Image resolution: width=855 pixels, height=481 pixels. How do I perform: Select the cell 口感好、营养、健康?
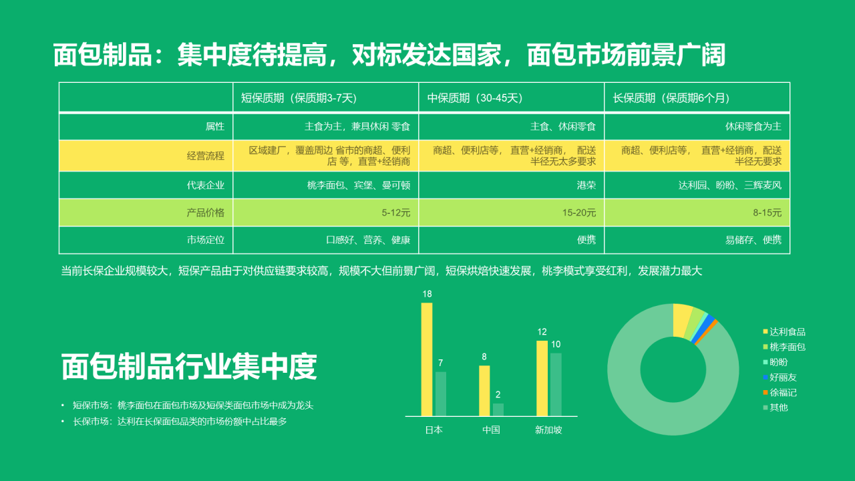pyautogui.click(x=326, y=240)
